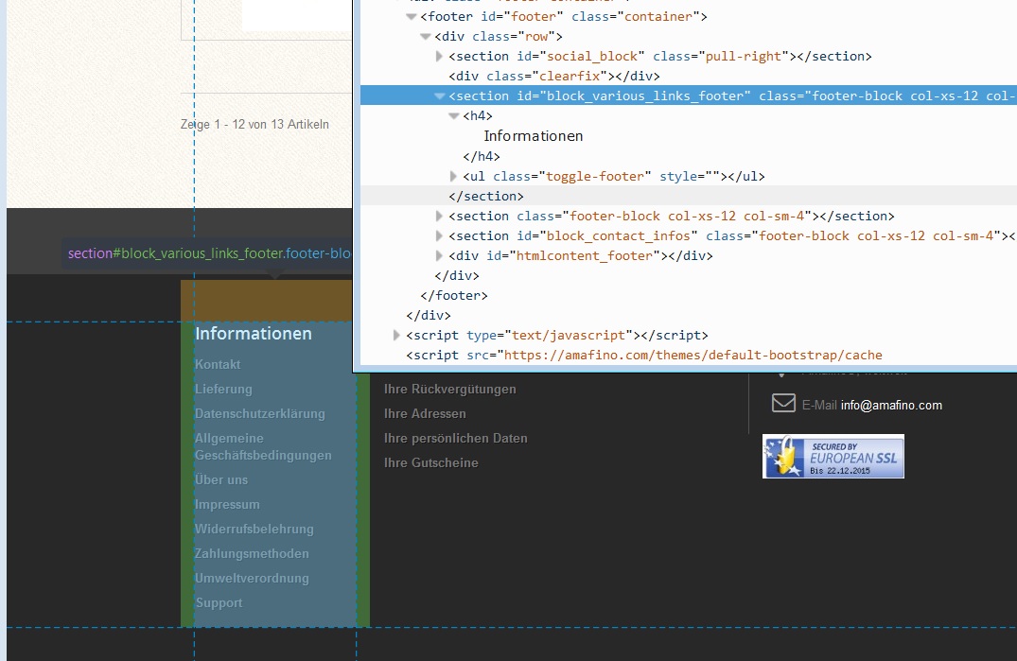Viewport: 1017px width, 661px height.
Task: Click the European SSL secured badge
Action: coord(833,456)
